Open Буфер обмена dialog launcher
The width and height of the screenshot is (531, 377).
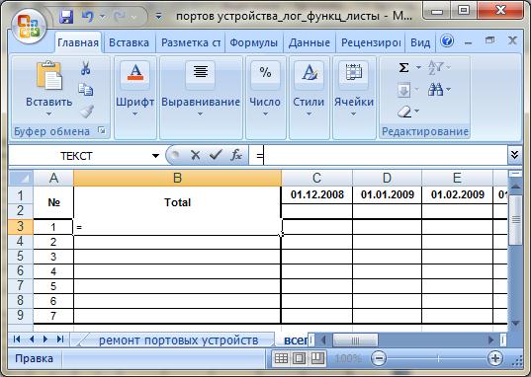102,130
